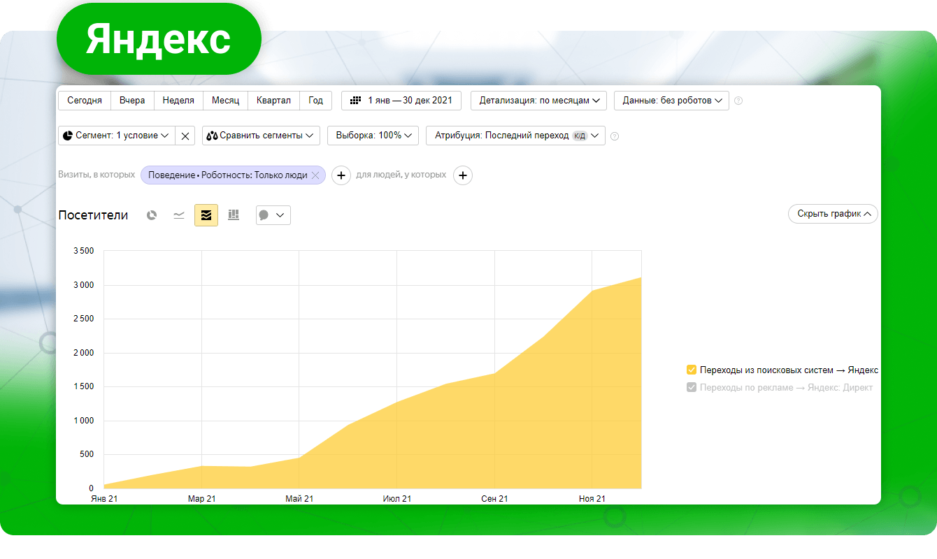Click the 'Июл 21' axis label

[397, 499]
